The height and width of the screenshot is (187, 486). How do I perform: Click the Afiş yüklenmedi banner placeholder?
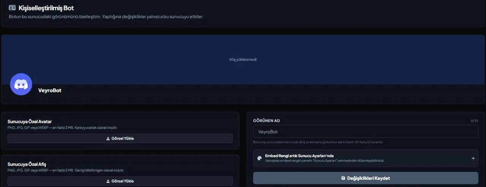coord(243,60)
